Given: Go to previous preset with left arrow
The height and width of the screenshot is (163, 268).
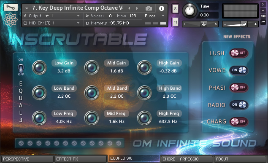Looking at the screenshot, I should pos(129,8).
